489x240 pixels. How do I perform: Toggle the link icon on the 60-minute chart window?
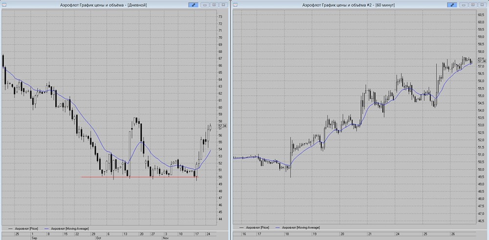point(452,5)
